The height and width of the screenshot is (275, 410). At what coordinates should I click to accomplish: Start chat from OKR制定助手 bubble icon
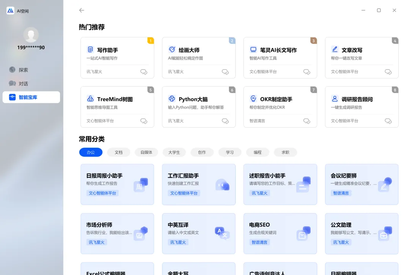tap(307, 121)
